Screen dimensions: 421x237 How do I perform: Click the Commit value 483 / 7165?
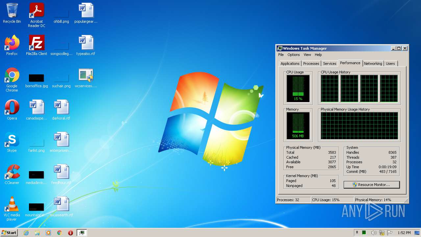coord(388,171)
